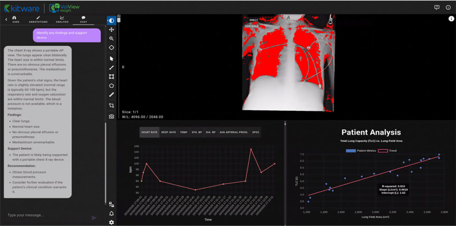
Task: Activate the window/level contrast tool
Action: click(111, 20)
